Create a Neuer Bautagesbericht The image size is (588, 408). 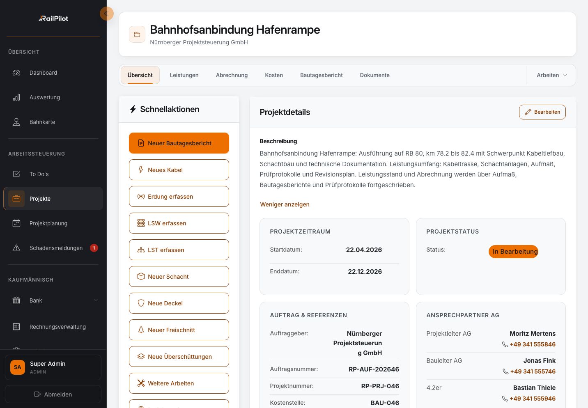coord(179,143)
